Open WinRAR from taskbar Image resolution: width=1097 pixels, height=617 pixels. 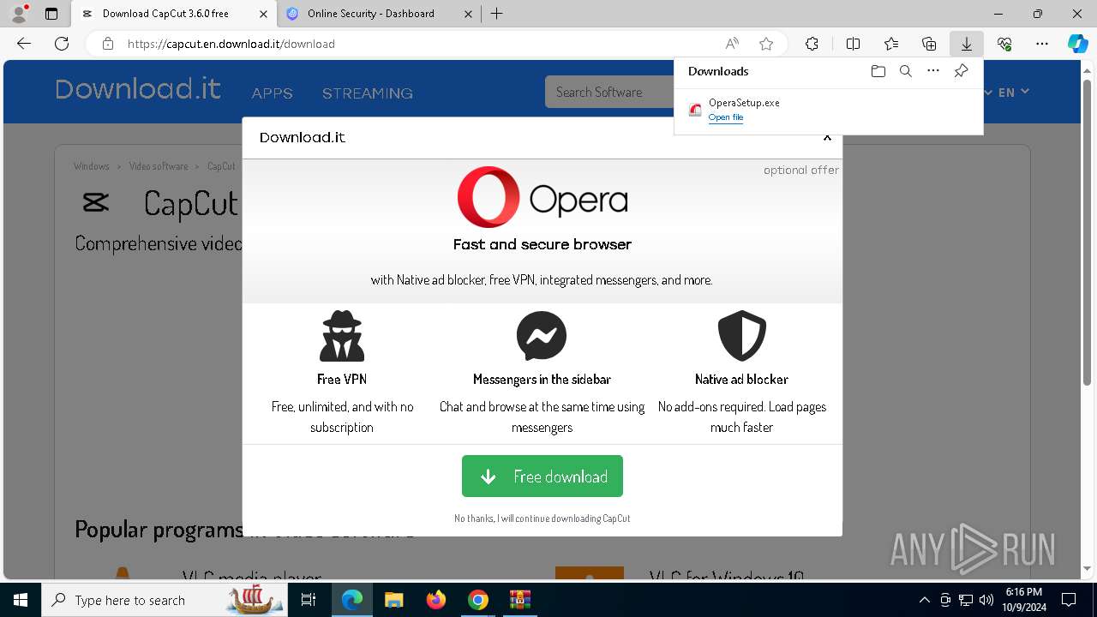click(519, 600)
